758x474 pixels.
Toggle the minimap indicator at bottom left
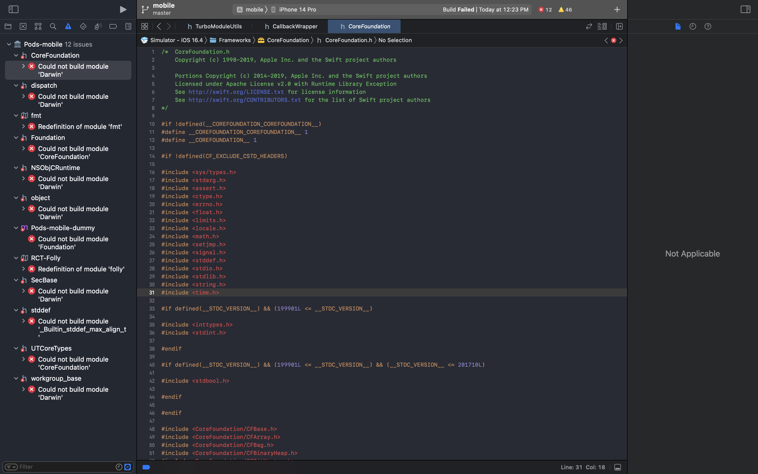point(146,467)
